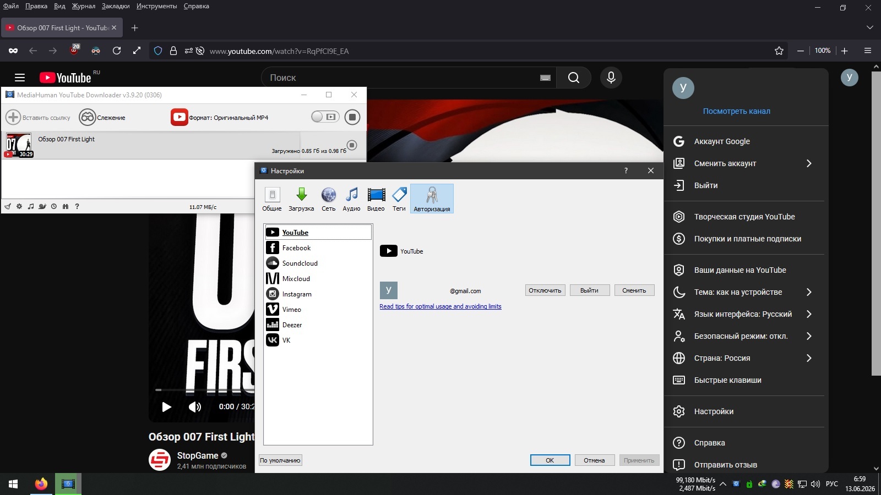Open the Firefox hamburger application menu
Viewport: 881px width, 495px height.
click(868, 51)
